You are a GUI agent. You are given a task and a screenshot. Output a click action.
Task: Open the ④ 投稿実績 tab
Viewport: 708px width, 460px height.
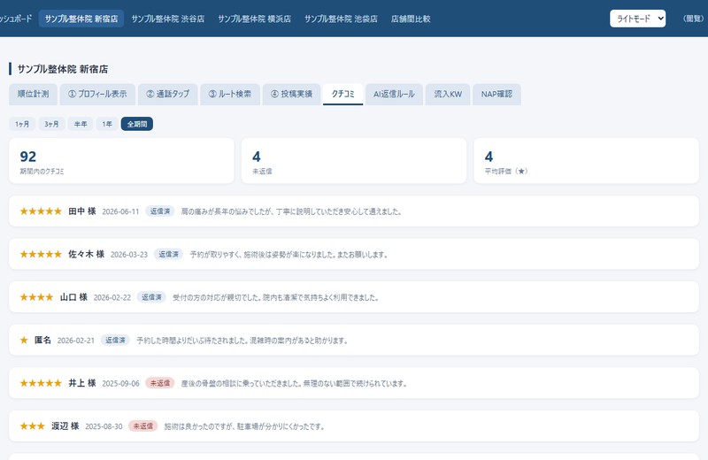pyautogui.click(x=291, y=94)
